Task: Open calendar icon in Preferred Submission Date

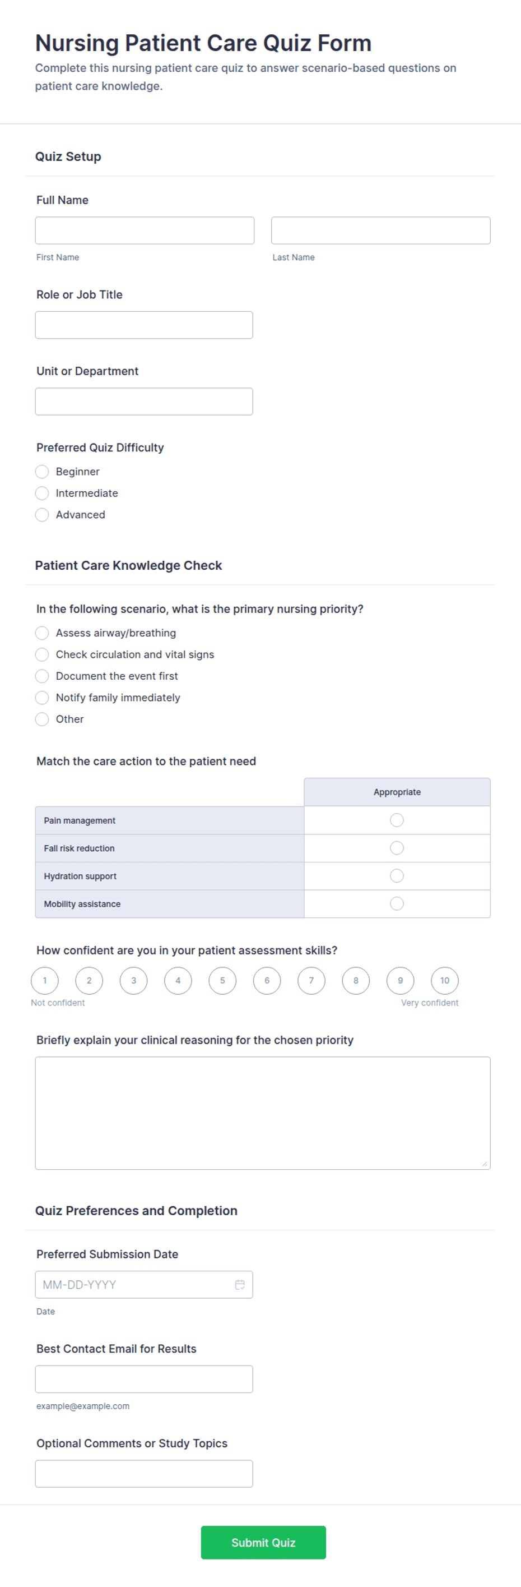Action: click(240, 1284)
